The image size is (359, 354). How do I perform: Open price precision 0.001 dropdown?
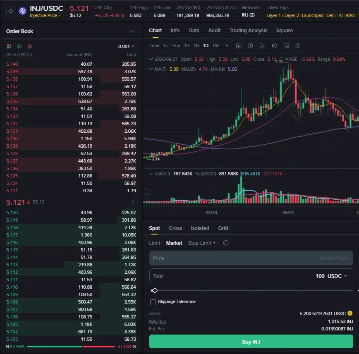point(126,46)
